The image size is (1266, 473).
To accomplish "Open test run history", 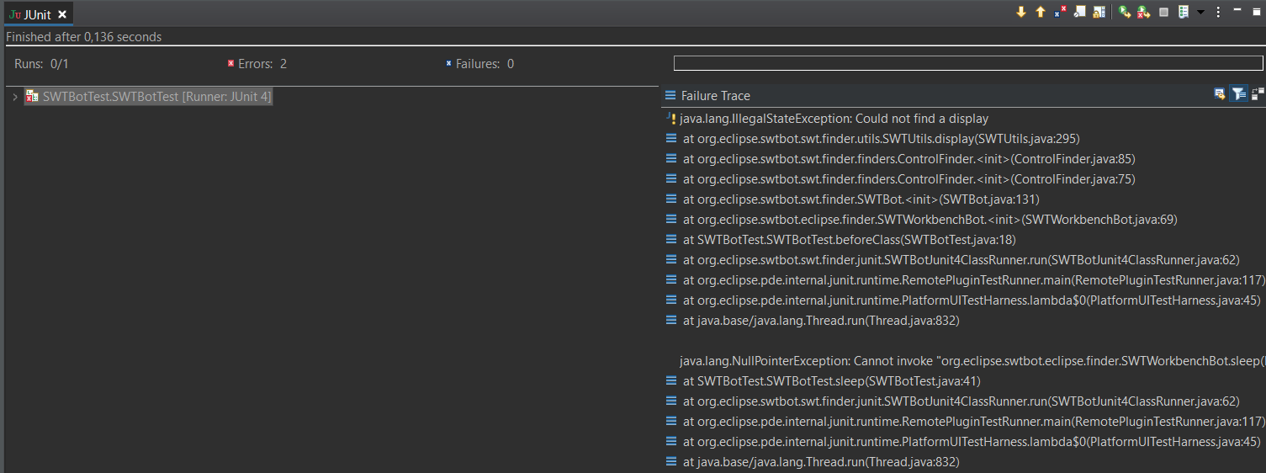I will click(x=1184, y=12).
